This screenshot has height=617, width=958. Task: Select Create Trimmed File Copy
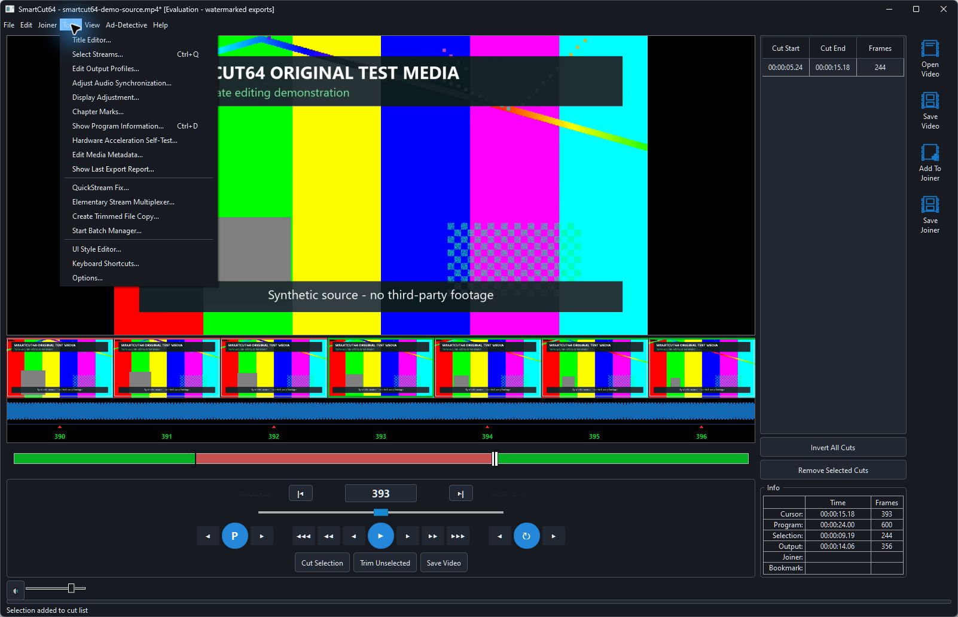(x=139, y=216)
